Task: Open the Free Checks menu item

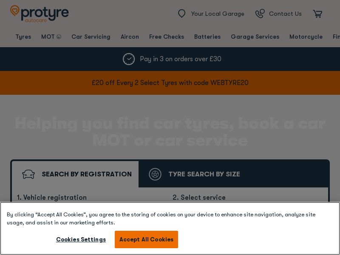Action: coord(167,37)
